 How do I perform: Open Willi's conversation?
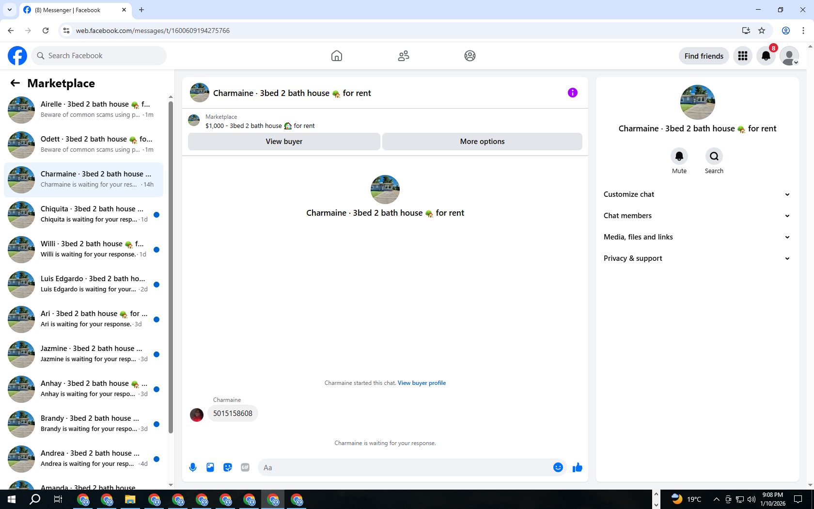click(x=83, y=250)
